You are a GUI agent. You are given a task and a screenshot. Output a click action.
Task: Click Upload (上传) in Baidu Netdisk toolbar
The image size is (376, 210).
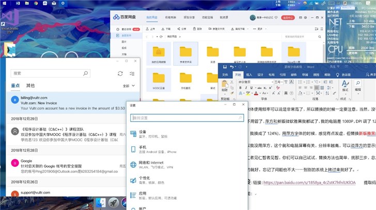pos(150,29)
